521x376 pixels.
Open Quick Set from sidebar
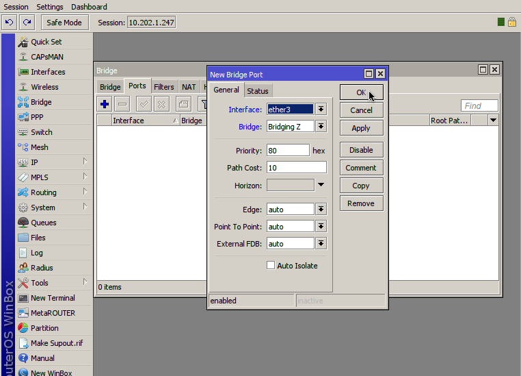point(55,42)
